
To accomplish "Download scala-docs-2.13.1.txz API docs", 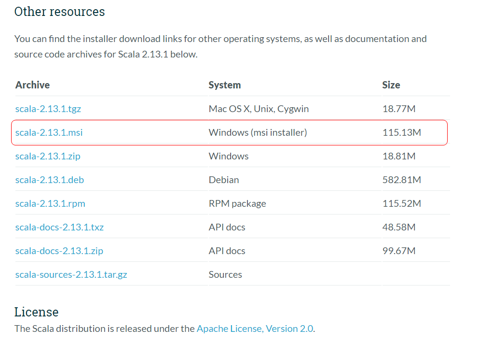I will [x=59, y=228].
